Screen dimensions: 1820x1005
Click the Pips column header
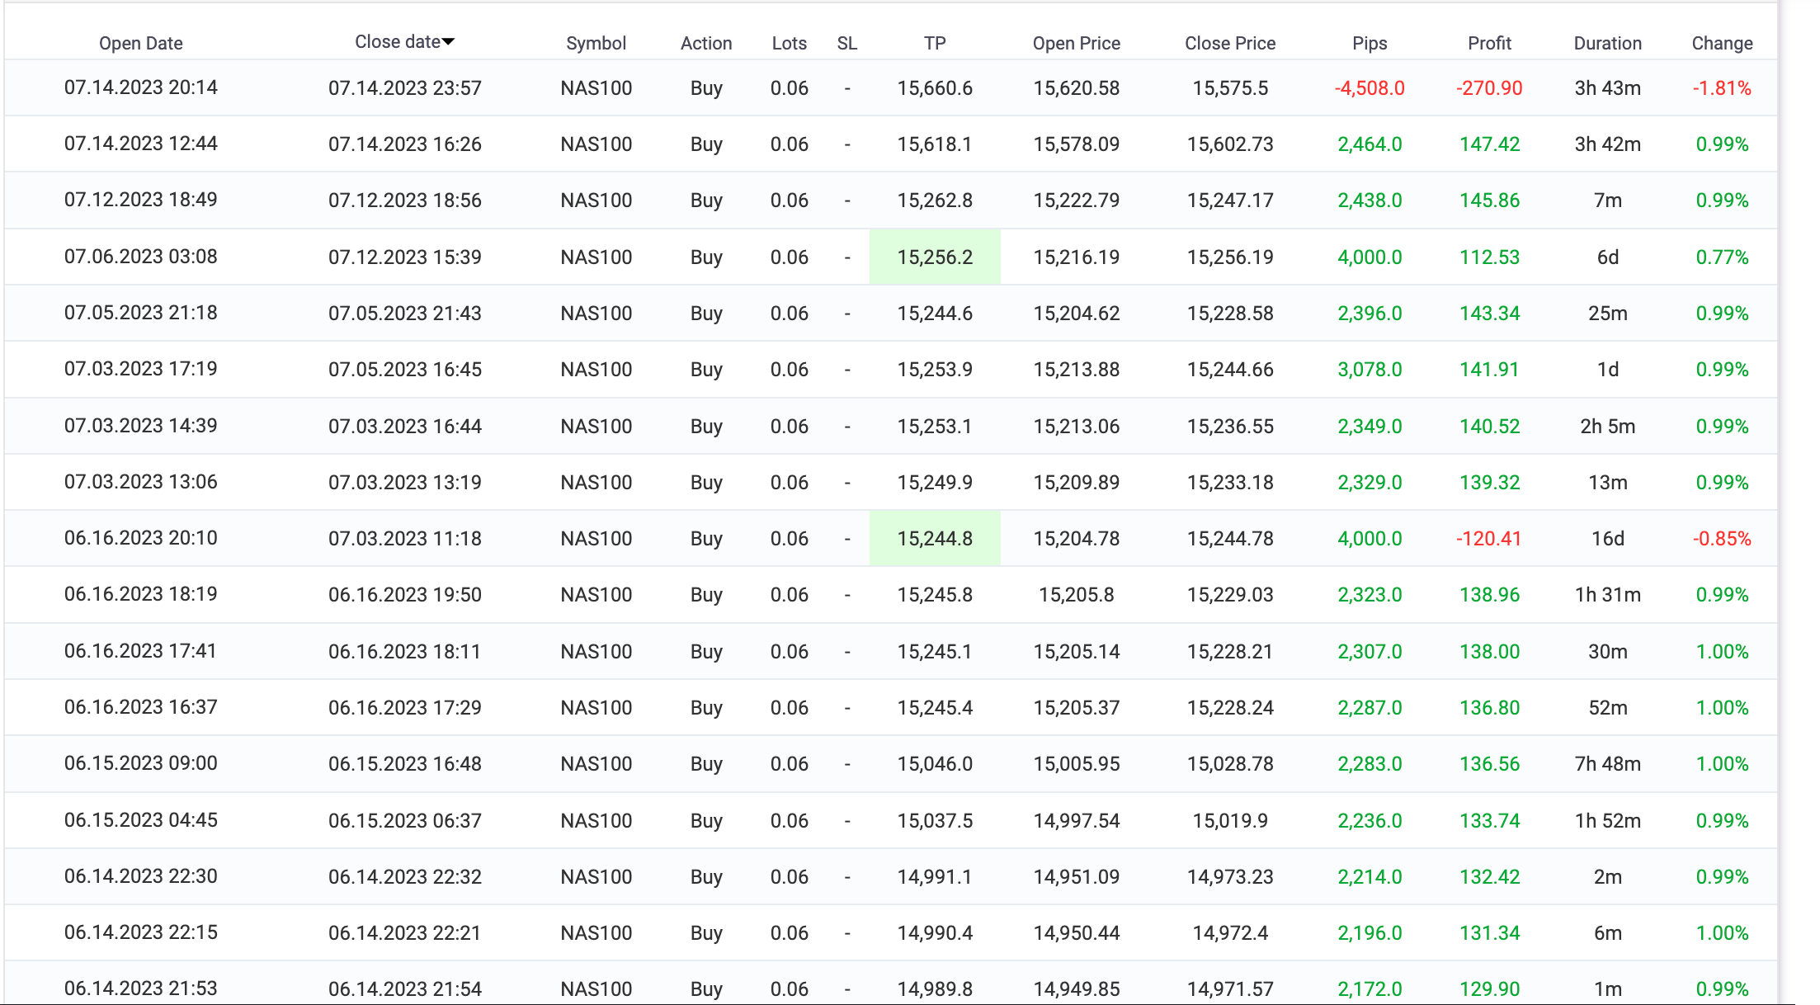1370,43
